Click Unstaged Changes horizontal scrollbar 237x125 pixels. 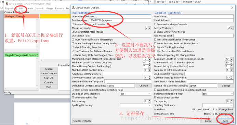pos(22,50)
